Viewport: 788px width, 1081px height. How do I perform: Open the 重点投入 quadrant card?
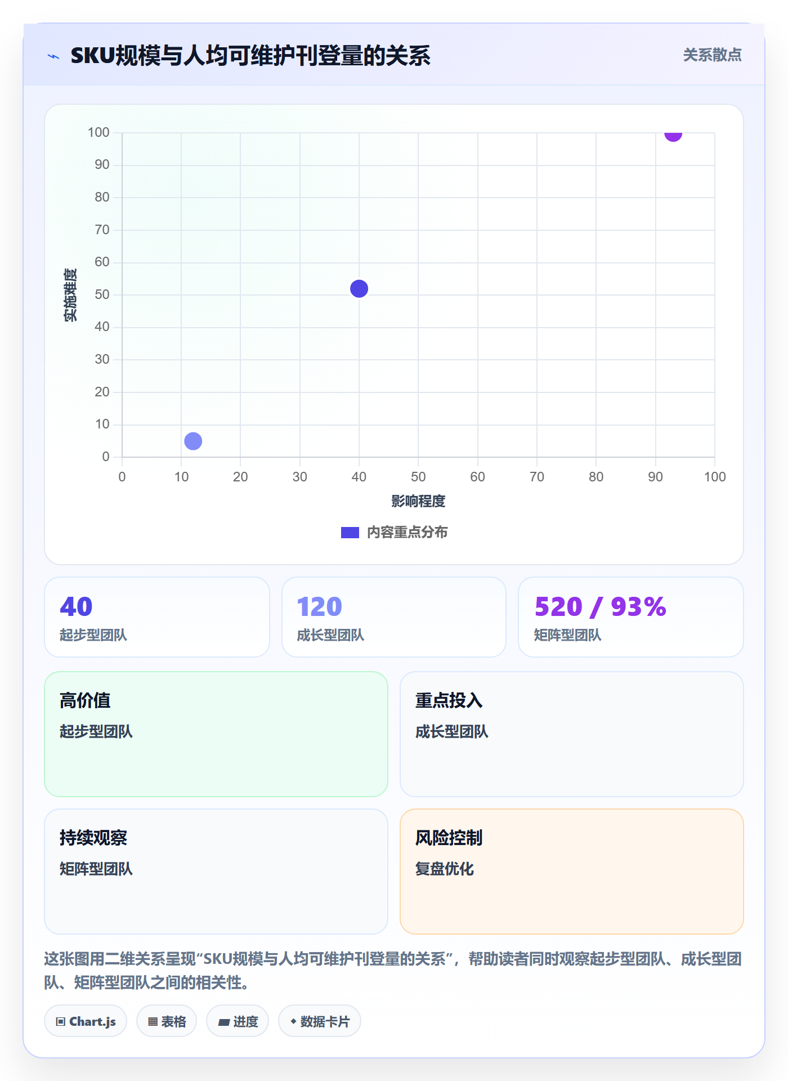(x=572, y=734)
